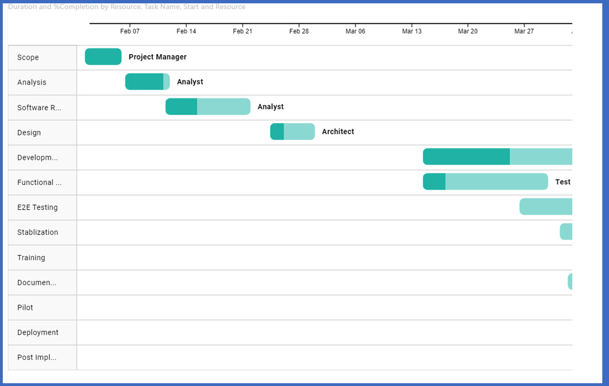
Task: Click the Architect resource label
Action: click(338, 132)
